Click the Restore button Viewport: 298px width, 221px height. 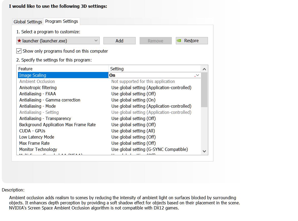click(192, 41)
